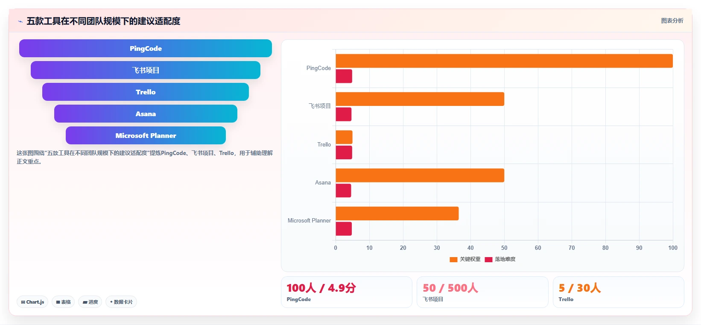Click the Trello funnel bar
This screenshot has width=701, height=325.
146,92
